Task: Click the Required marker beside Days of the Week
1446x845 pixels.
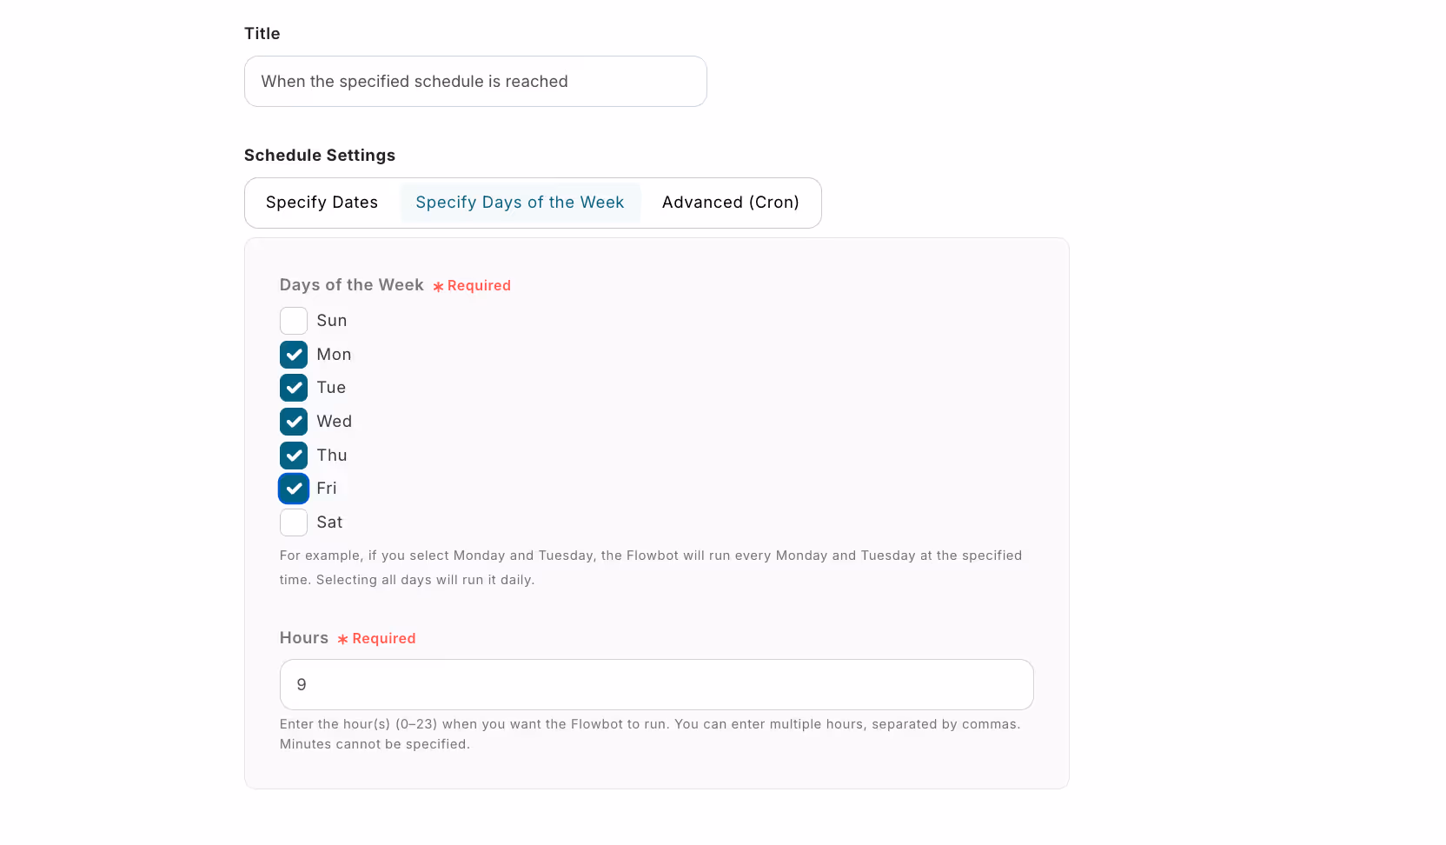Action: [472, 286]
